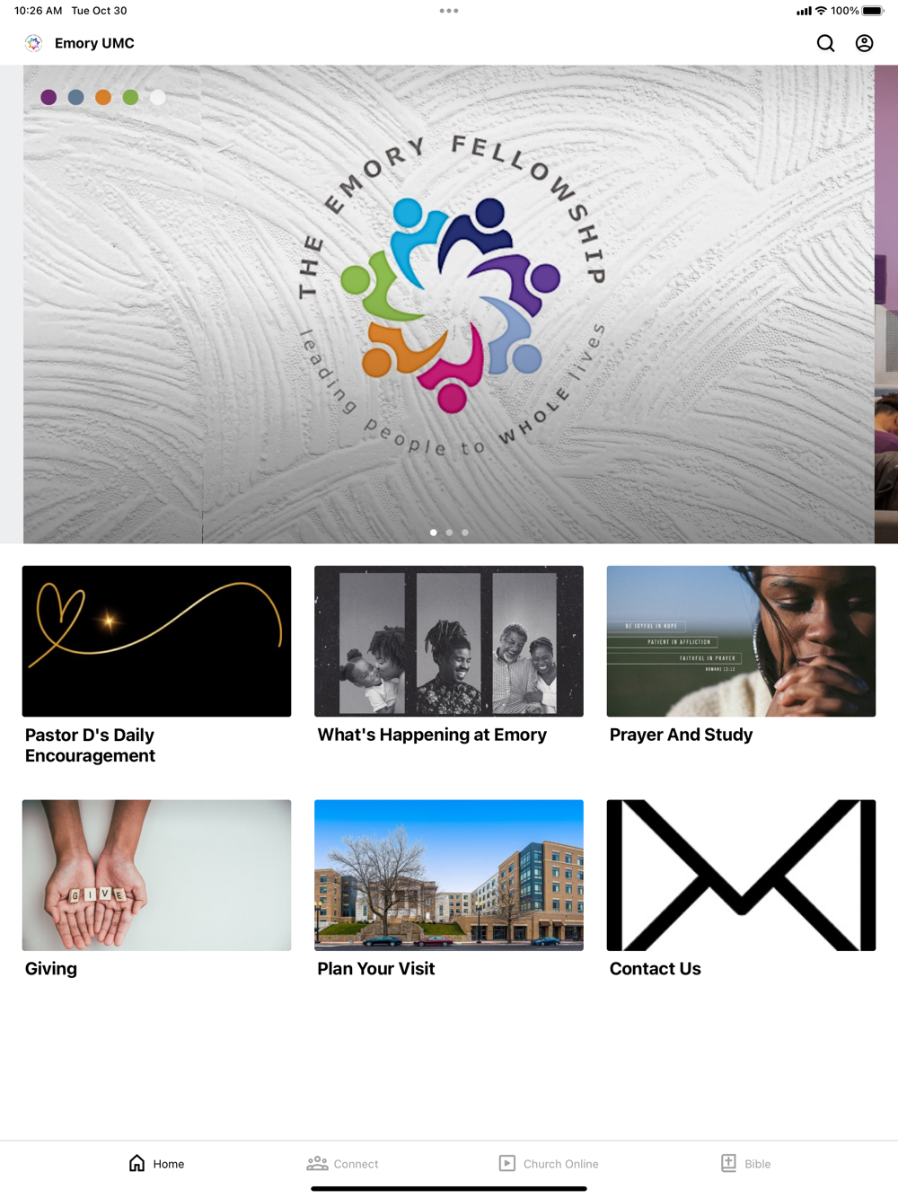Open the Prayer And Study image

pyautogui.click(x=741, y=641)
